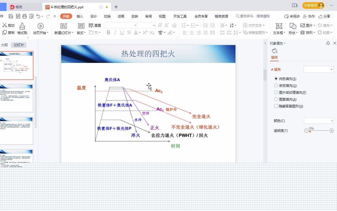Switch to the 稻壳 document tab

coord(24,7)
